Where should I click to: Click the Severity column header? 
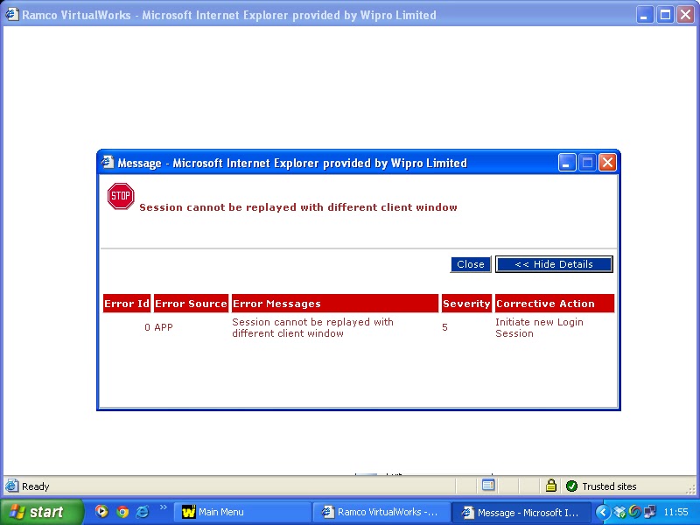pyautogui.click(x=466, y=304)
